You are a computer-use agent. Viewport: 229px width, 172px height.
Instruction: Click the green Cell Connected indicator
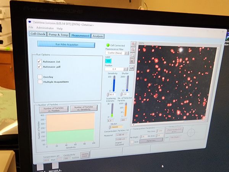(x=107, y=45)
